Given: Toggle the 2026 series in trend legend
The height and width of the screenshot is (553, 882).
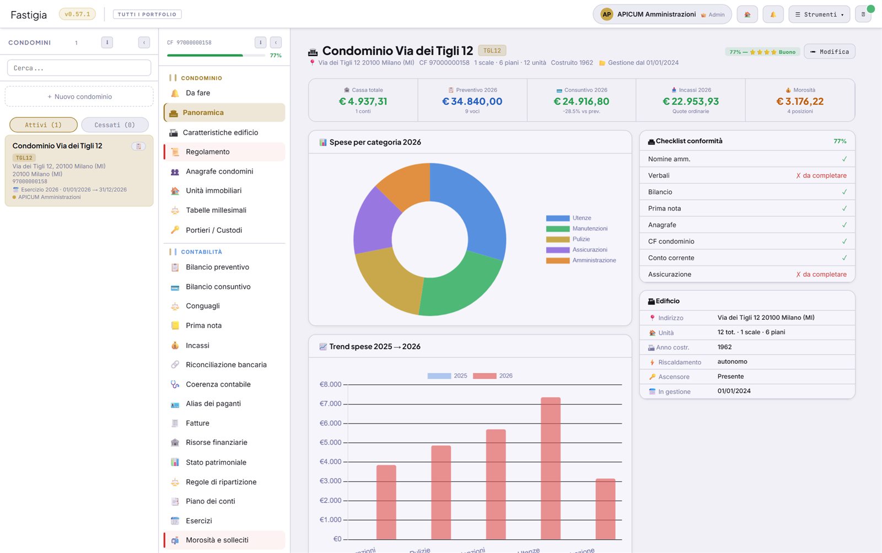Looking at the screenshot, I should pyautogui.click(x=492, y=376).
